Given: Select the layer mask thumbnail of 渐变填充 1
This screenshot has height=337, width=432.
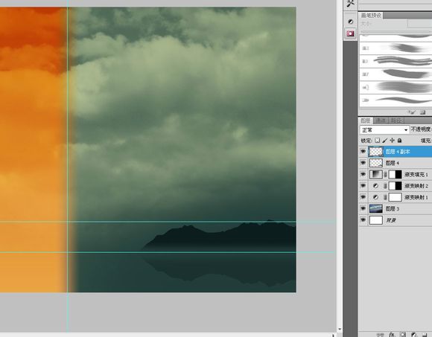Looking at the screenshot, I should pyautogui.click(x=396, y=174).
